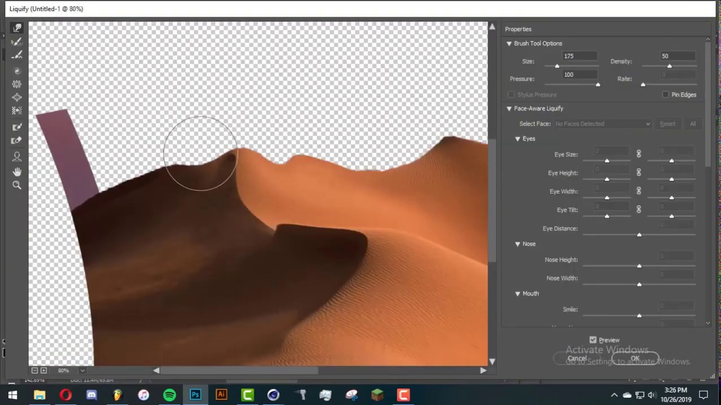Viewport: 721px width, 405px height.
Task: Click the Pressure value field showing 100
Action: pos(580,74)
